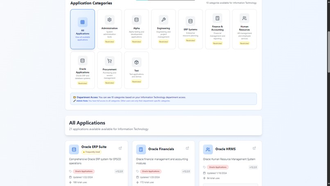330x186 pixels.
Task: Click the tag icon on Oracle HRMS card
Action: click(x=204, y=167)
